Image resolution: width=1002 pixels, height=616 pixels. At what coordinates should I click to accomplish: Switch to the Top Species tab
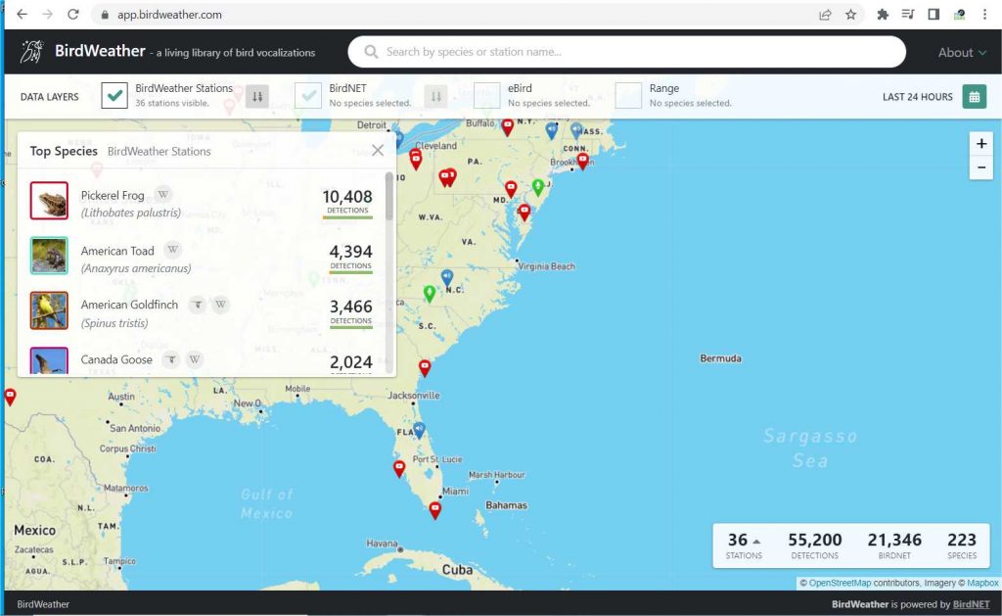coord(64,151)
